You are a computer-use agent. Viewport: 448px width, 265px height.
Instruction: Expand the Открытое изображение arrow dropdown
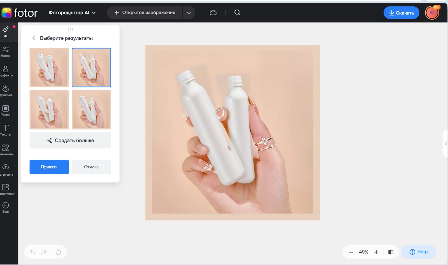point(189,13)
